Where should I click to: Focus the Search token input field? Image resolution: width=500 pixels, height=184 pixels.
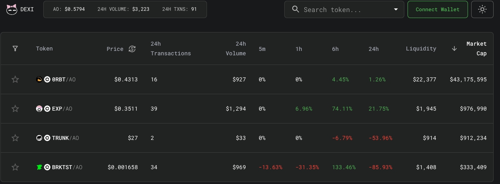point(344,9)
